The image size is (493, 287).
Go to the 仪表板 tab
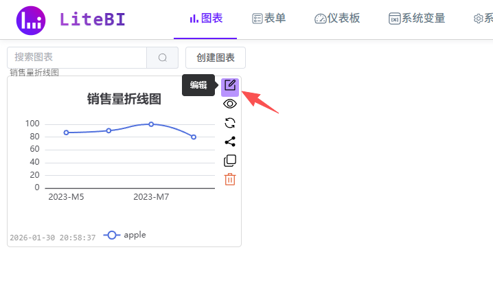click(337, 19)
